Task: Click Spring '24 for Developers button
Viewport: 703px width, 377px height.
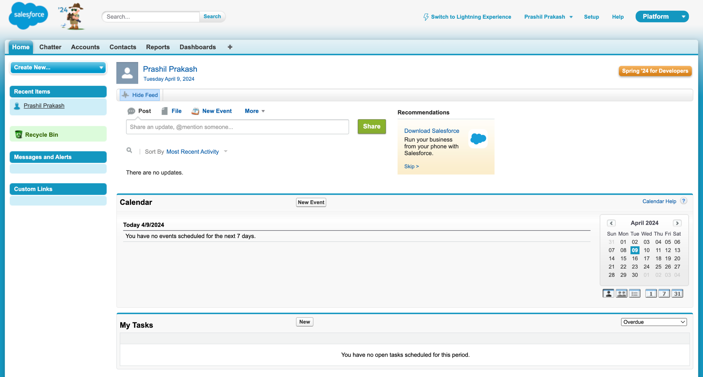Action: pyautogui.click(x=655, y=71)
